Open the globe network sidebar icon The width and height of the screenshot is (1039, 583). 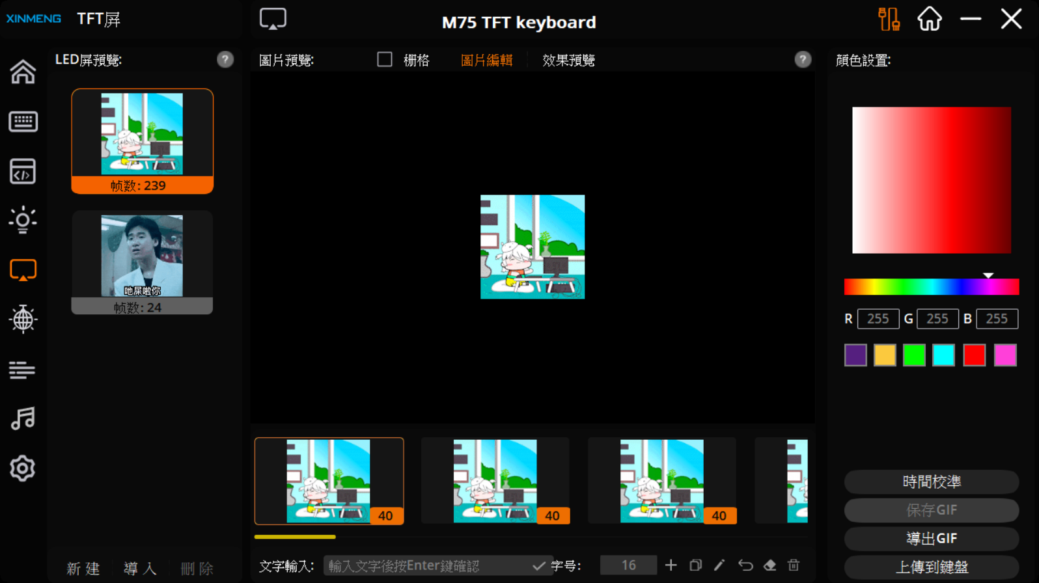click(23, 319)
